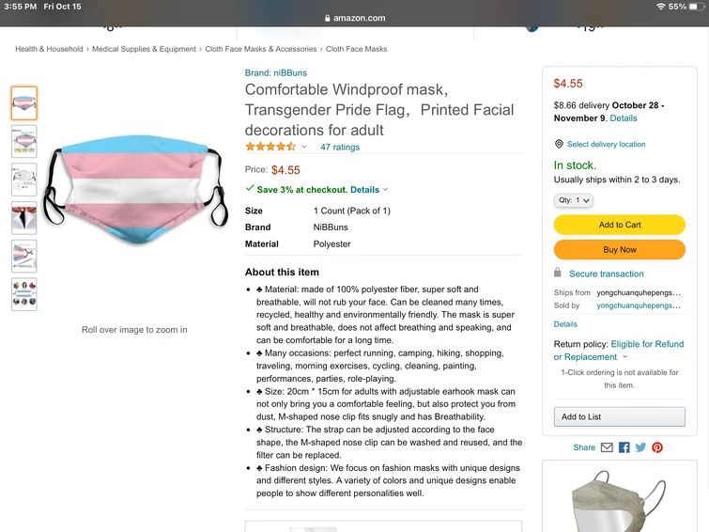Expand Save 3% checkout Details chevron
The height and width of the screenshot is (532, 709).
[385, 190]
